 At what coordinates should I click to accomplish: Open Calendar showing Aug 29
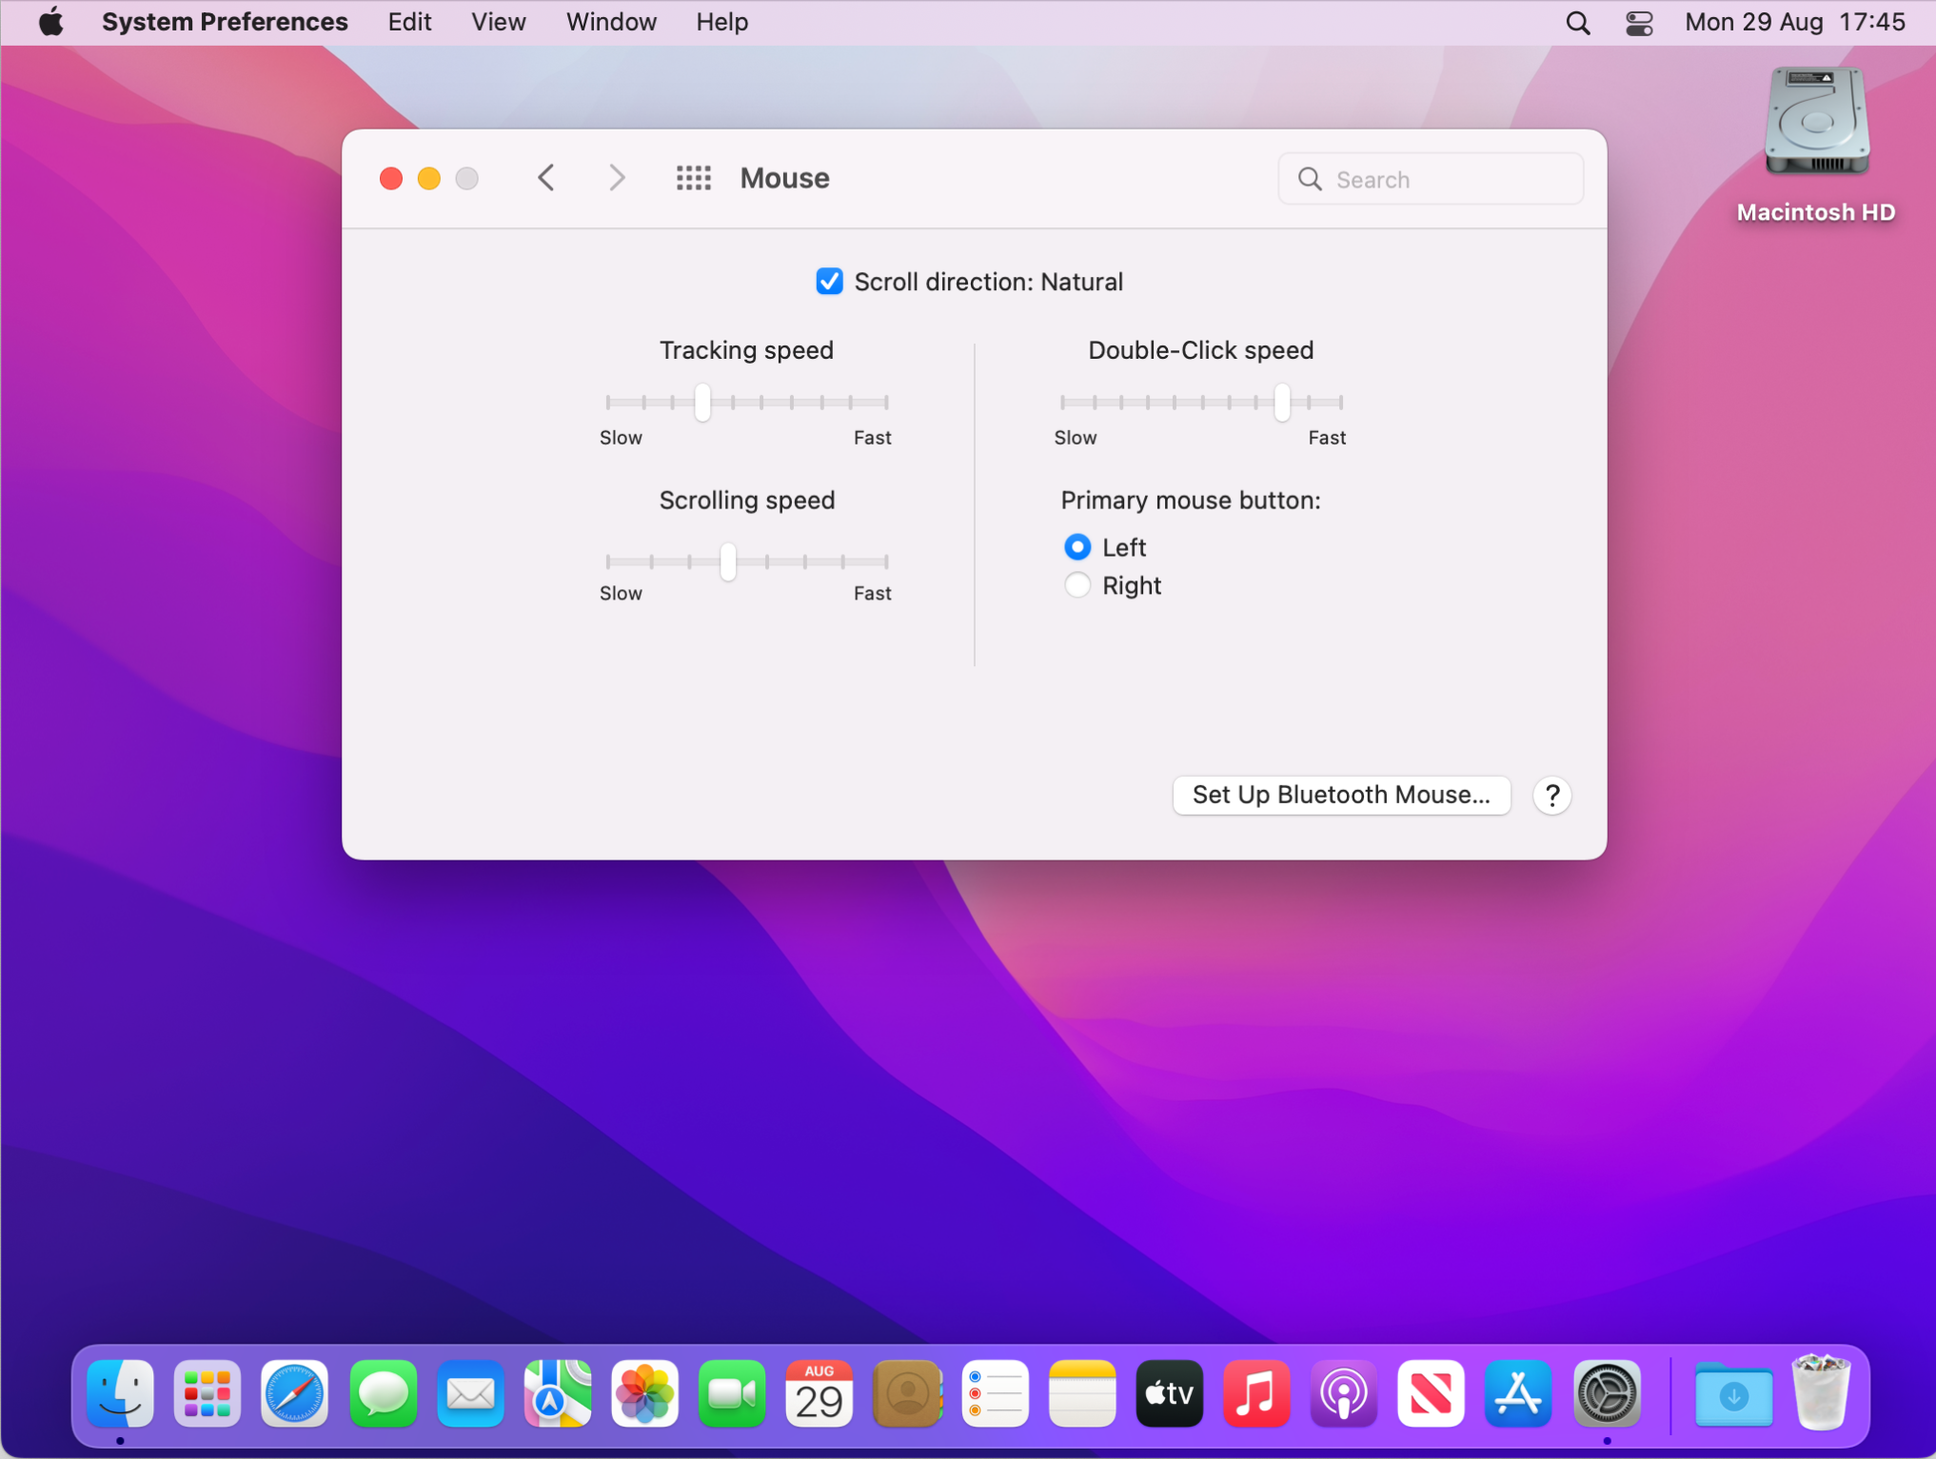(x=820, y=1394)
